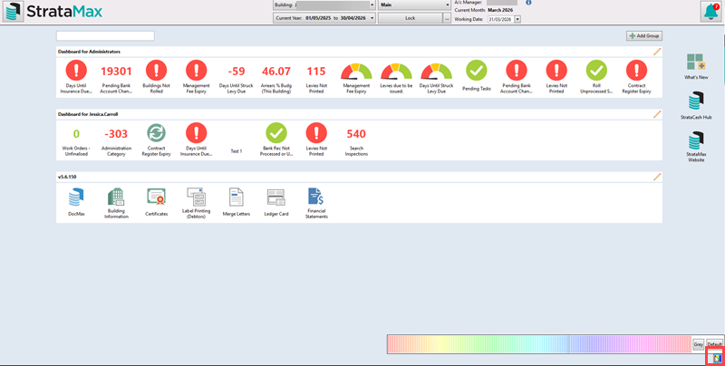Open Contract Register Expiry alert in Administrators dashboard
The height and width of the screenshot is (366, 725).
click(636, 77)
